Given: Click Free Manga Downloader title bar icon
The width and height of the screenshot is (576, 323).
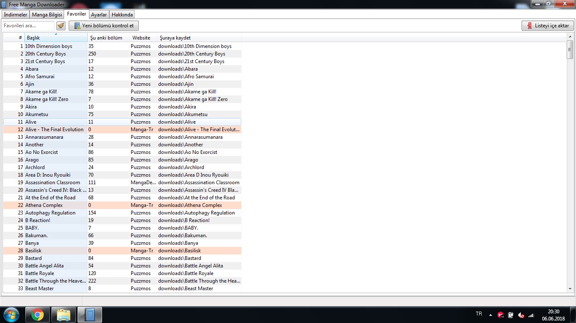Looking at the screenshot, I should (x=4, y=4).
